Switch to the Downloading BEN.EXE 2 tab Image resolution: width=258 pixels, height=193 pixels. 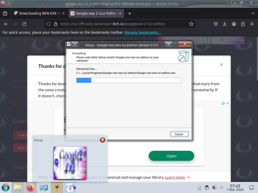[x=39, y=13]
